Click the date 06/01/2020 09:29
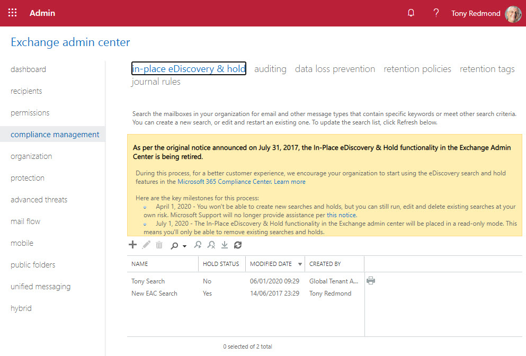Screen dimensions: 526x356 [274, 281]
